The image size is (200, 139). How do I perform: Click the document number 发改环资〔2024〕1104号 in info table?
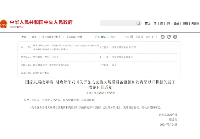(x=46, y=57)
